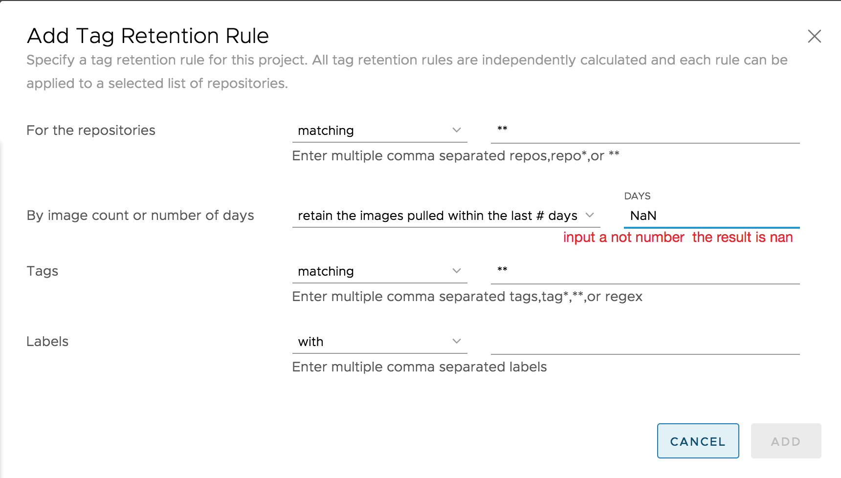The height and width of the screenshot is (478, 841).
Task: Switch the Labels condition from 'with'
Action: pyautogui.click(x=380, y=342)
